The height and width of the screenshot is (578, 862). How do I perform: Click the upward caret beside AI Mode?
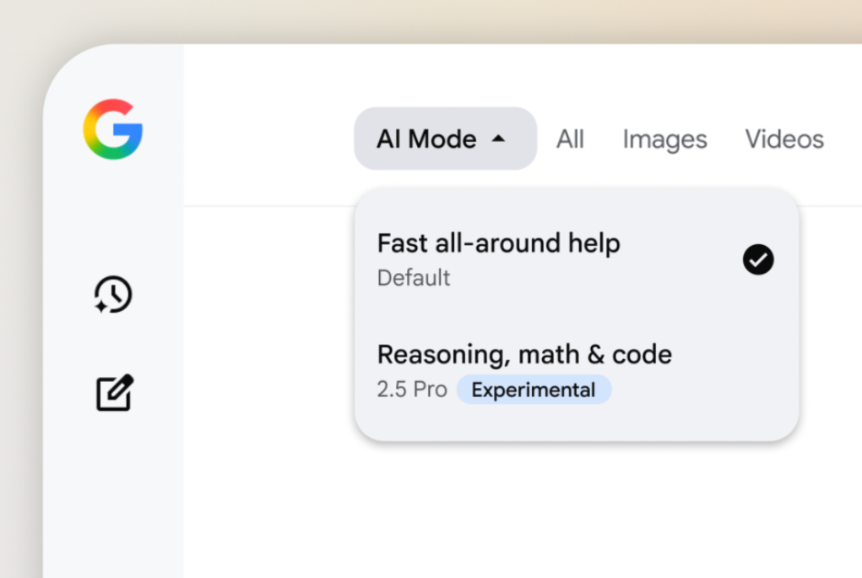pos(498,139)
